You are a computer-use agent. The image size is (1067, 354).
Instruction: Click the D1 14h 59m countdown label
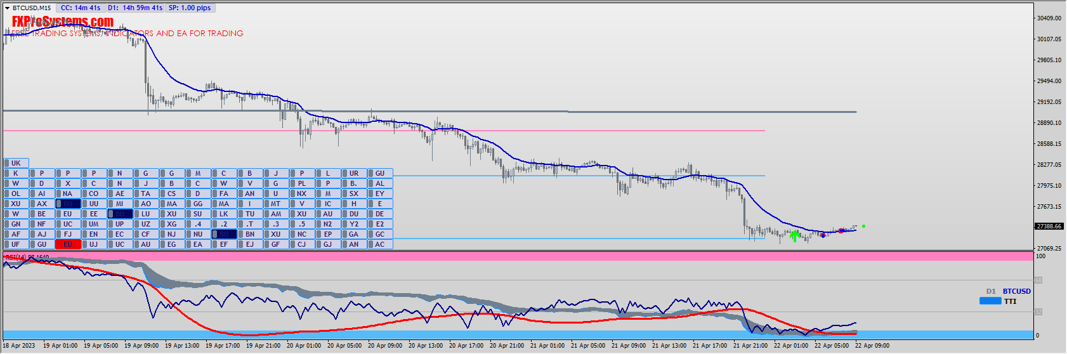(134, 8)
